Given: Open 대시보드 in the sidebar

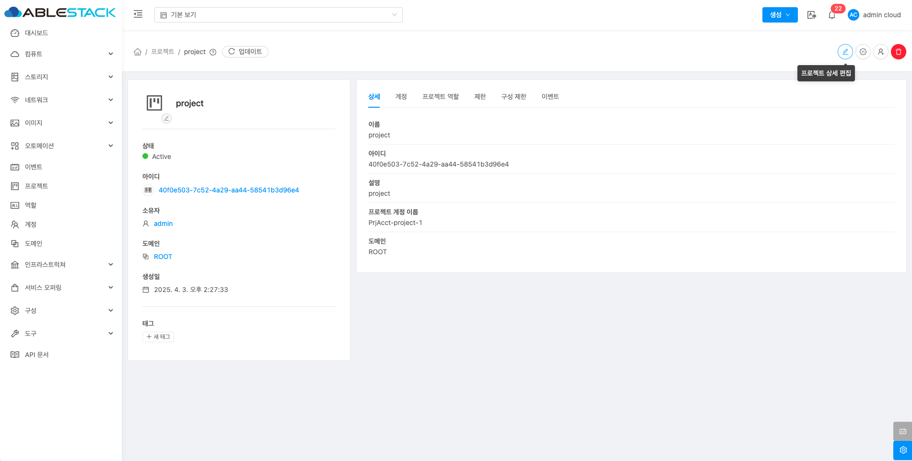Looking at the screenshot, I should point(36,33).
